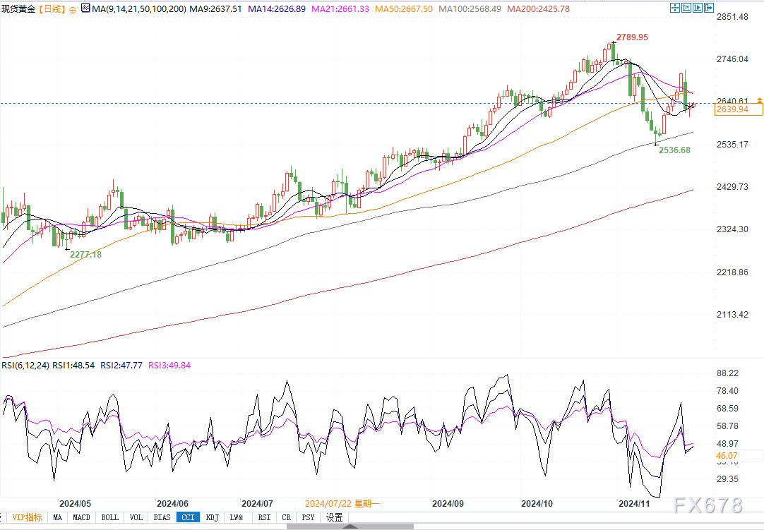
Task: Open the RSI(6,12,24) parameter settings
Action: coord(25,365)
